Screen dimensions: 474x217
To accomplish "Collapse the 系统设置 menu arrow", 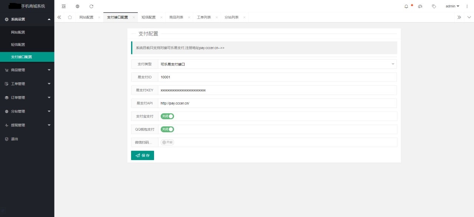I will [x=49, y=19].
